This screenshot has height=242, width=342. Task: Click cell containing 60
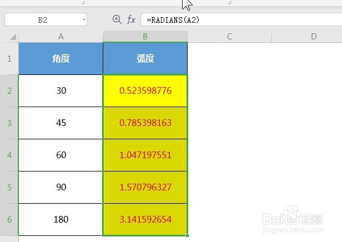click(61, 155)
